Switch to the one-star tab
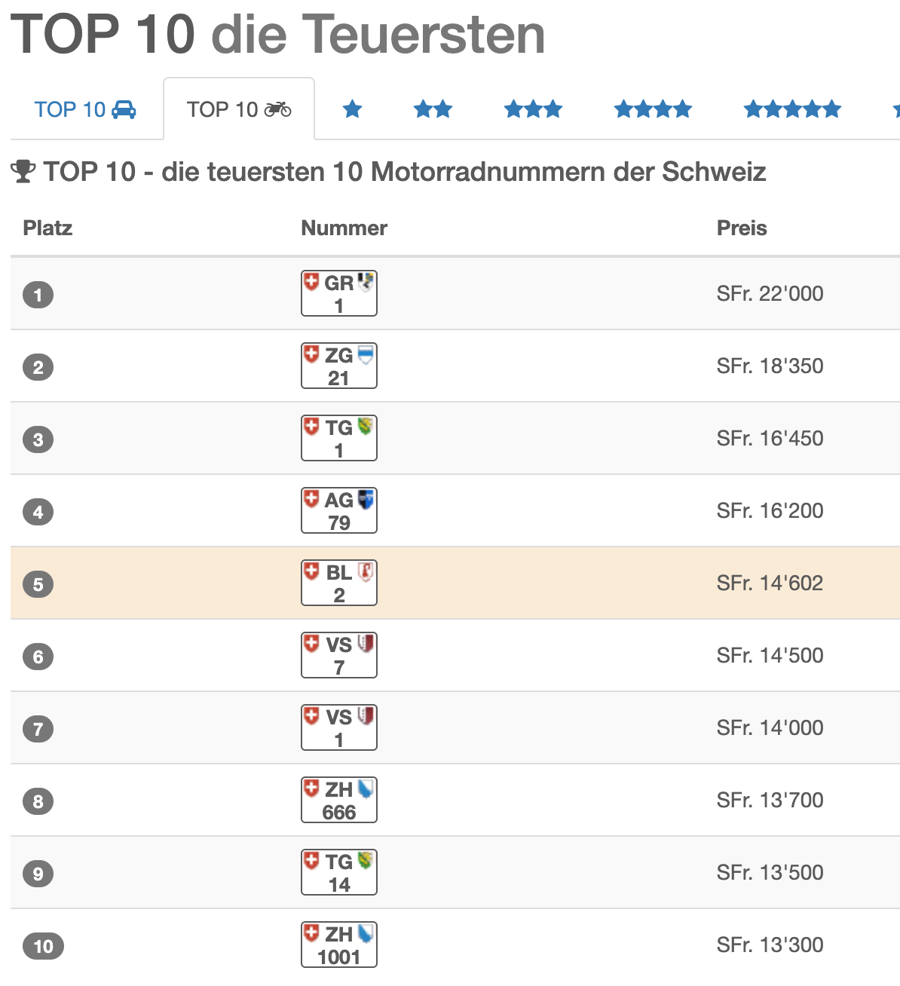 tap(352, 110)
